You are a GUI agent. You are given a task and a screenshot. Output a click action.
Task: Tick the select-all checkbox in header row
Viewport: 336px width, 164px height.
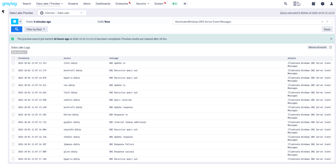coord(13,58)
